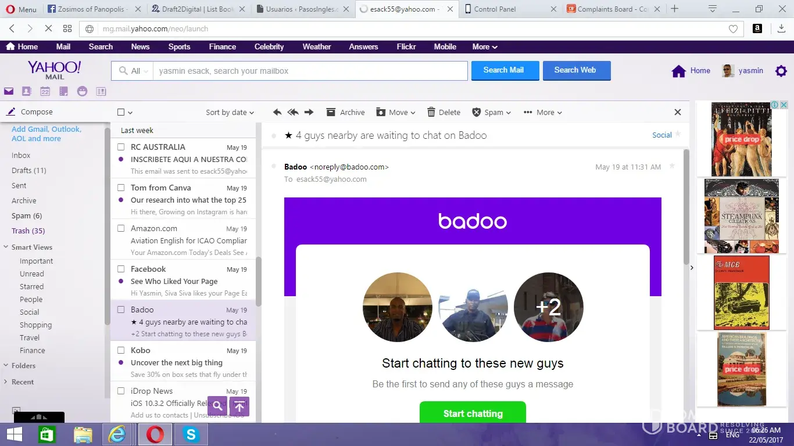Click the purple search magnifier floating button
Image resolution: width=794 pixels, height=446 pixels.
tap(217, 405)
